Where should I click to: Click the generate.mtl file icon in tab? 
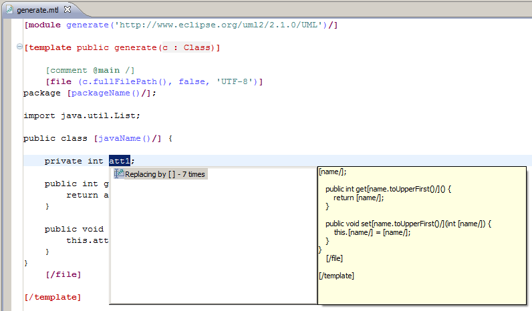[9, 10]
